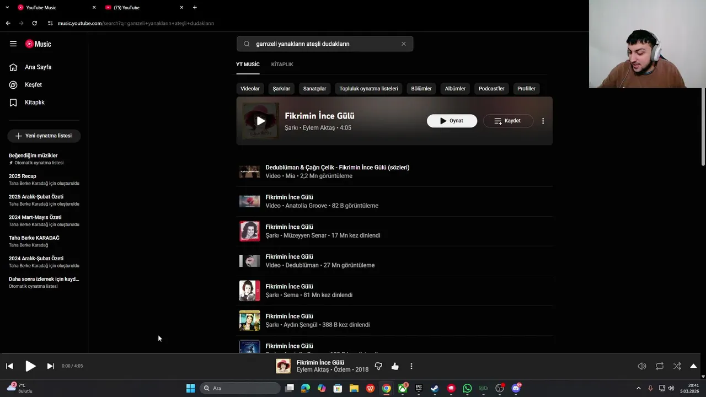
Task: Skip to previous track
Action: (9, 366)
